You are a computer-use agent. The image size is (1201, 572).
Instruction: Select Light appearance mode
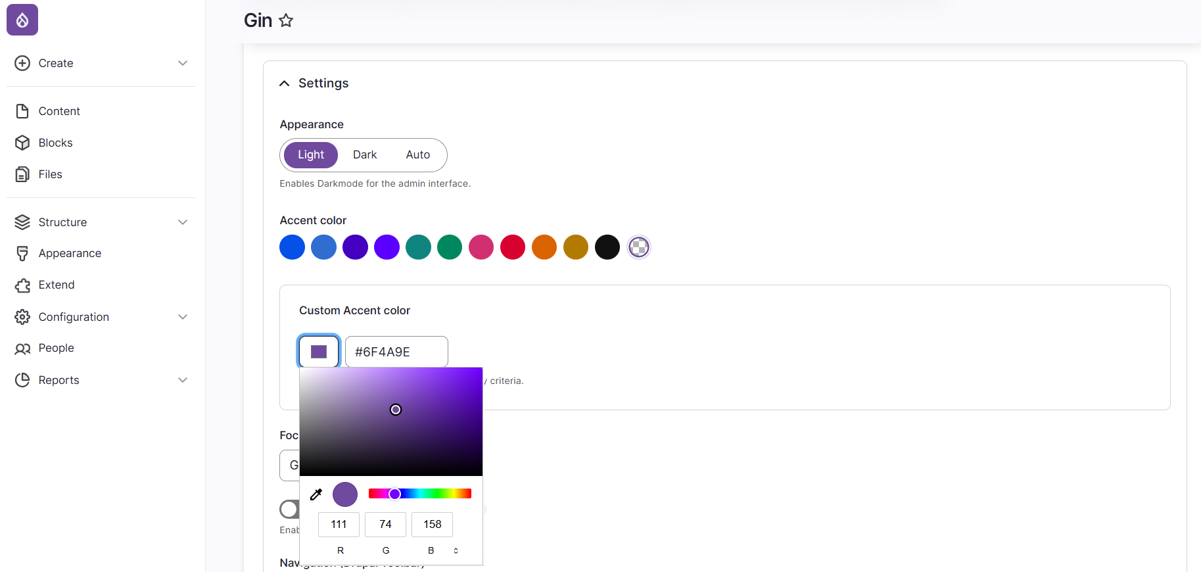tap(311, 155)
